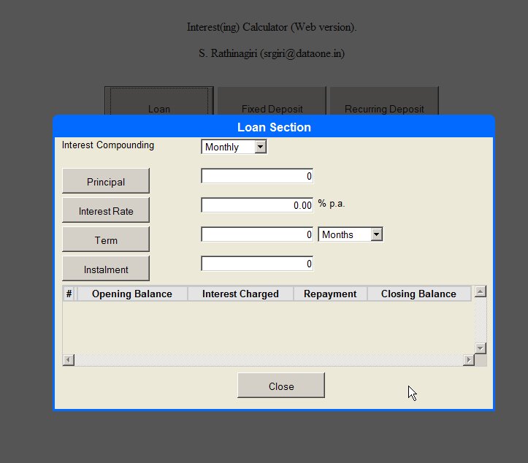Select the Fixed Deposit tab

(x=272, y=101)
